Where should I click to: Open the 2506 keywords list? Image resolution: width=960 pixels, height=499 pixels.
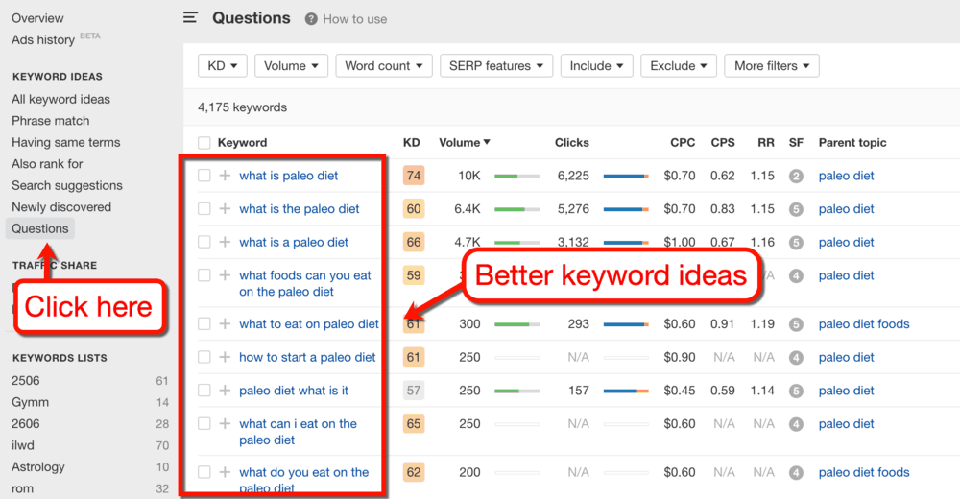[x=25, y=381]
